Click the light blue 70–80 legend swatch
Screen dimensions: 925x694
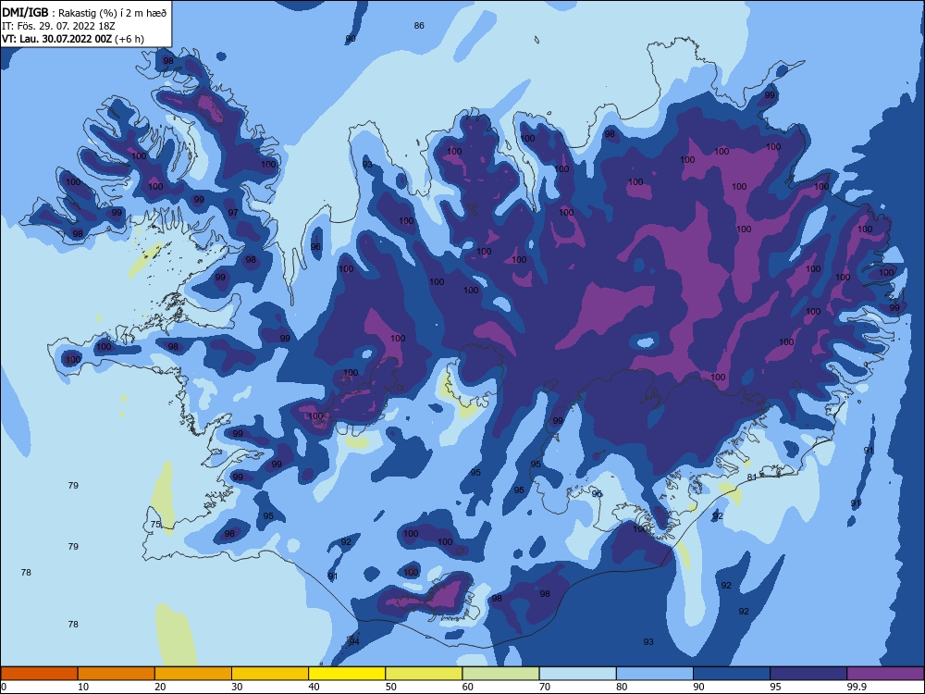tap(577, 674)
